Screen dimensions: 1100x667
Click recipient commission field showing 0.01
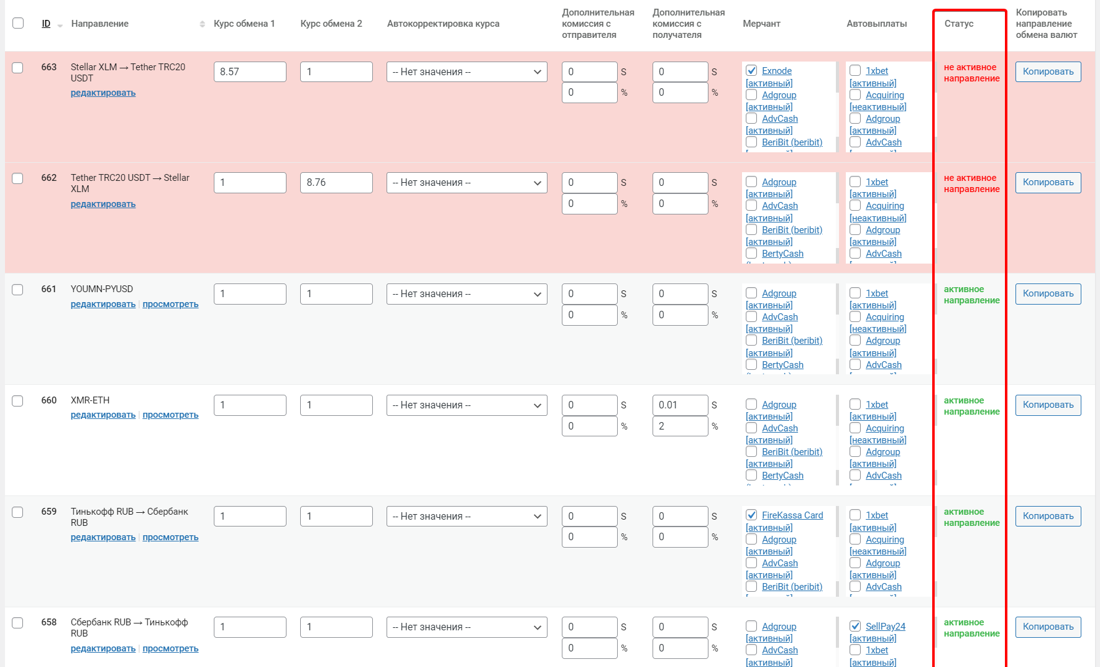tap(680, 405)
